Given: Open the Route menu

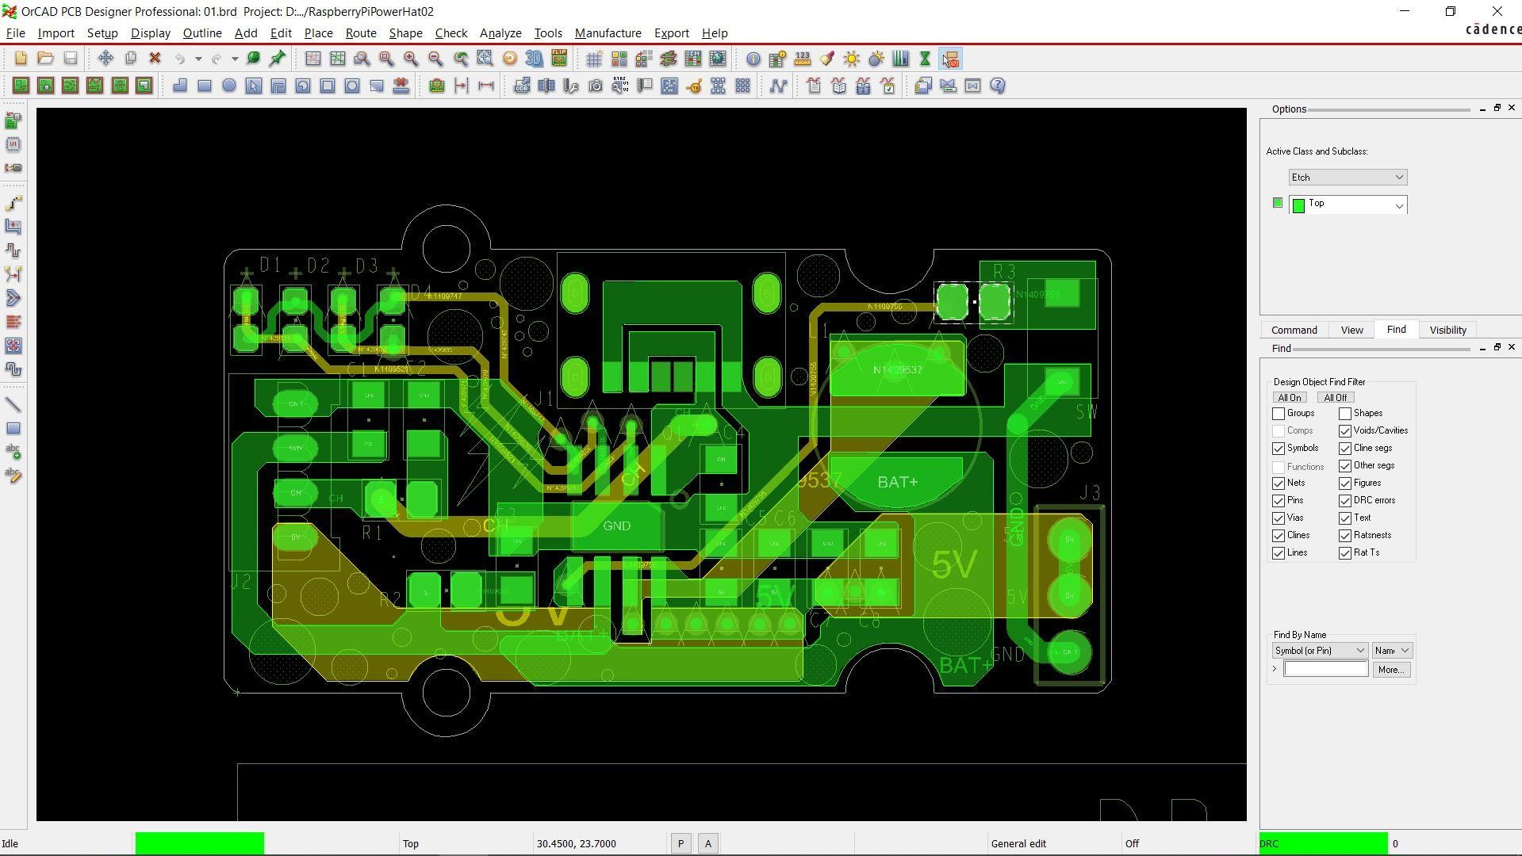Looking at the screenshot, I should (360, 33).
